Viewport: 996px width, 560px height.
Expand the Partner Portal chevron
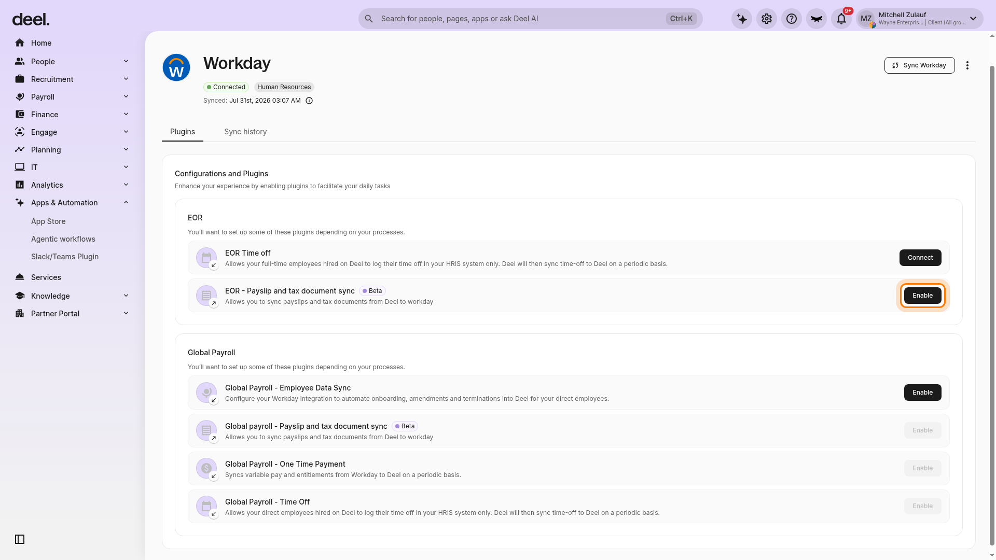click(126, 313)
